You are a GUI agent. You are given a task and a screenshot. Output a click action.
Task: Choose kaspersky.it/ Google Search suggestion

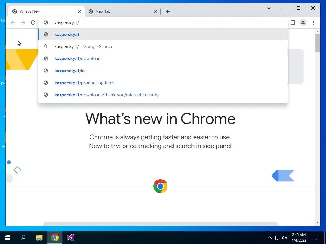[163, 46]
